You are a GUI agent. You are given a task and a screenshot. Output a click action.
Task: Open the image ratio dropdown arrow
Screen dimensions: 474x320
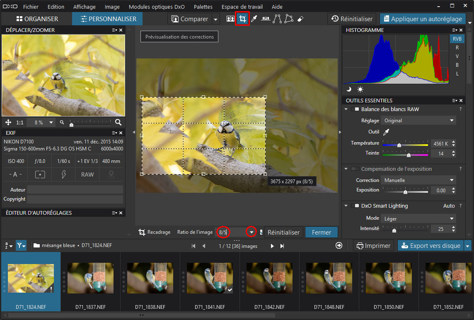pos(251,232)
